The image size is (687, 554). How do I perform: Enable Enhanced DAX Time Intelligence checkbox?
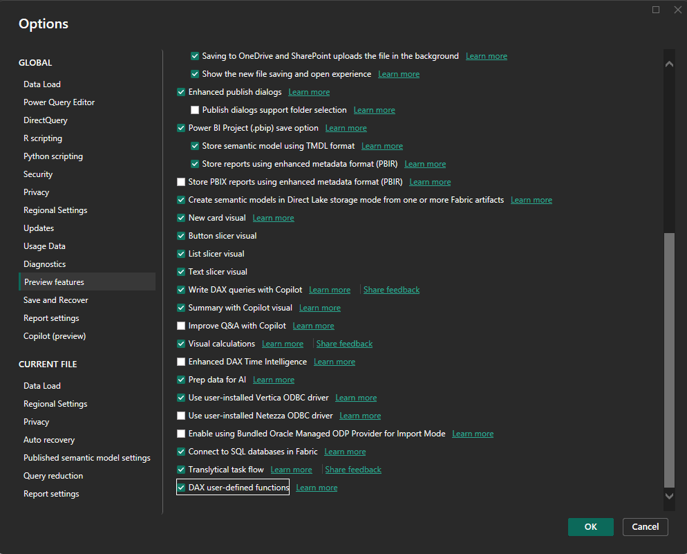tap(182, 362)
